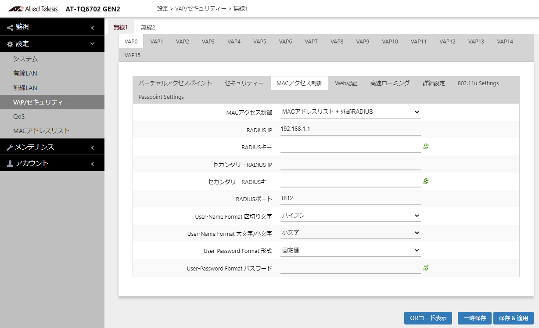Viewport: 539px width, 328px height.
Task: Click the セカンダリーRADIUS IP field
Action: click(x=350, y=164)
